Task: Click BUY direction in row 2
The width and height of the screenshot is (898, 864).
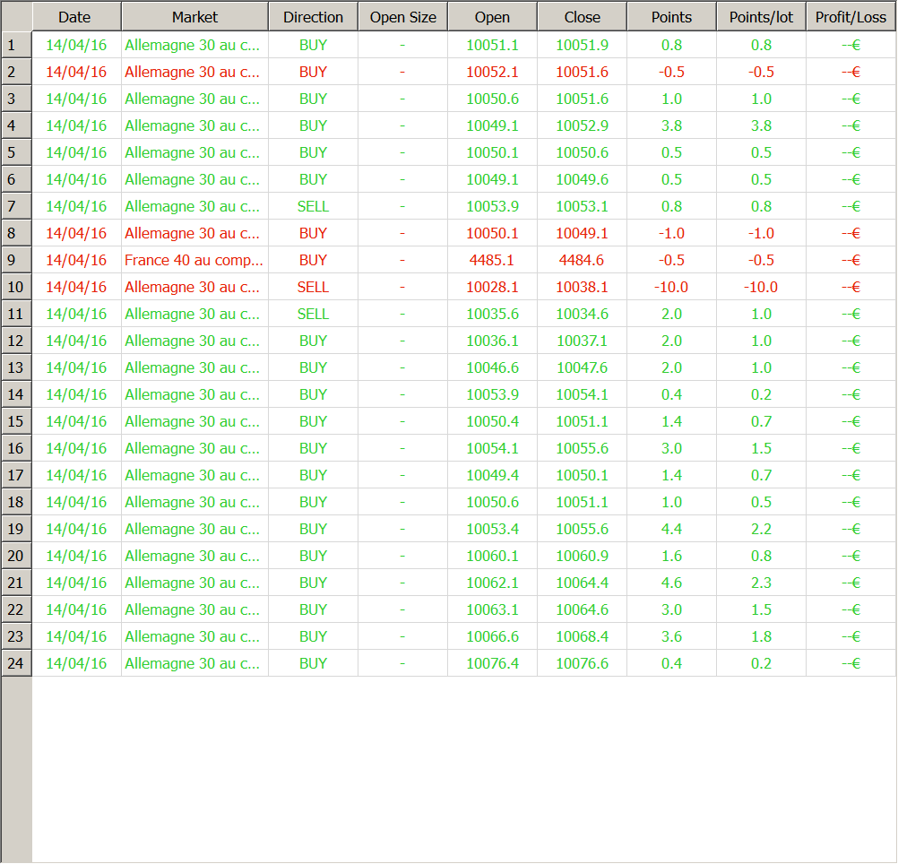Action: (314, 72)
